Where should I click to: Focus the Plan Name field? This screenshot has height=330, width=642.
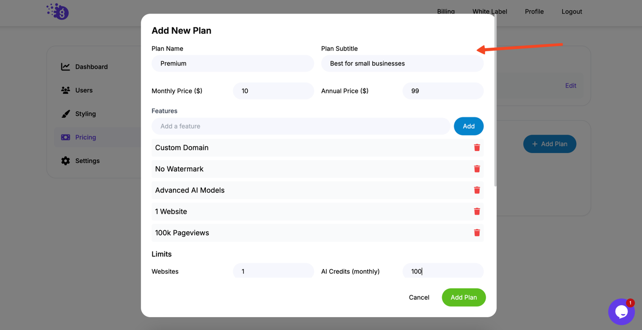[x=232, y=64]
